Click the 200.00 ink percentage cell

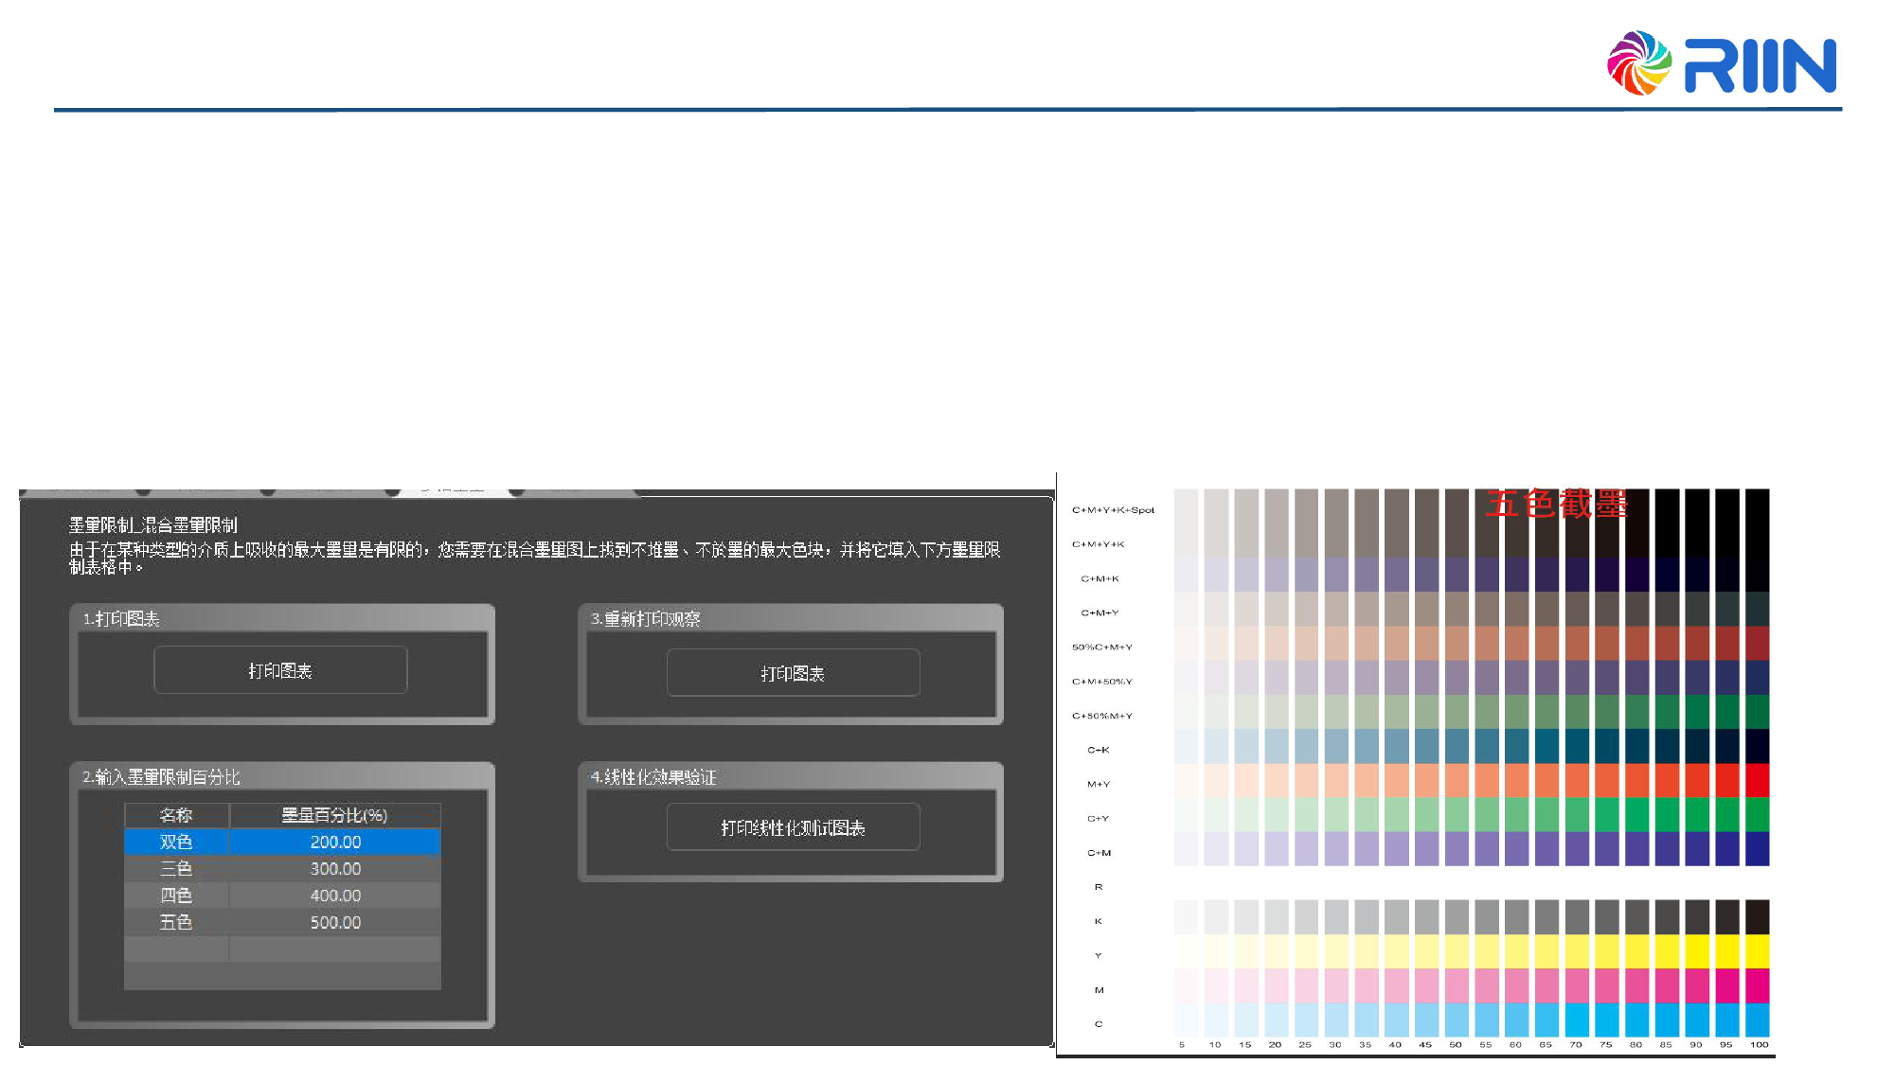(335, 842)
